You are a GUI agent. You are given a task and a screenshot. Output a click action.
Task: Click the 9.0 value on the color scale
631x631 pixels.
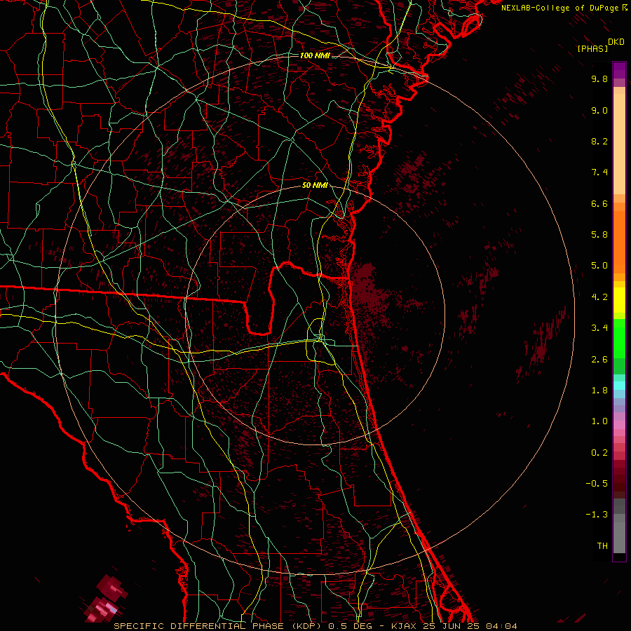pos(599,110)
